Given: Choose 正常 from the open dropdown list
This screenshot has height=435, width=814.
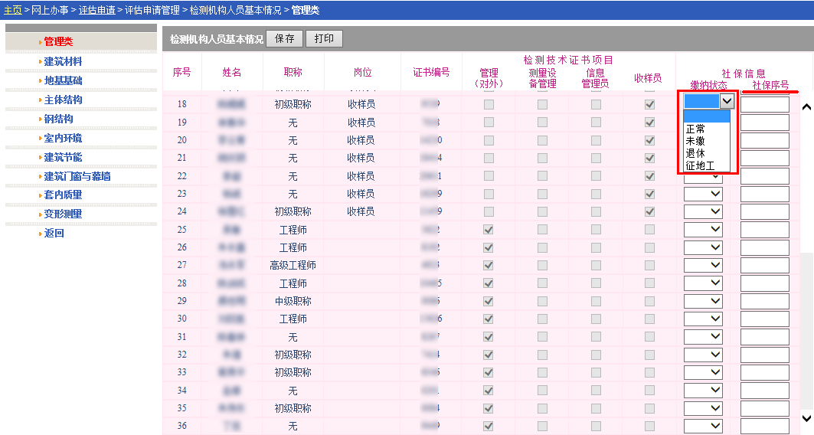Looking at the screenshot, I should [695, 129].
